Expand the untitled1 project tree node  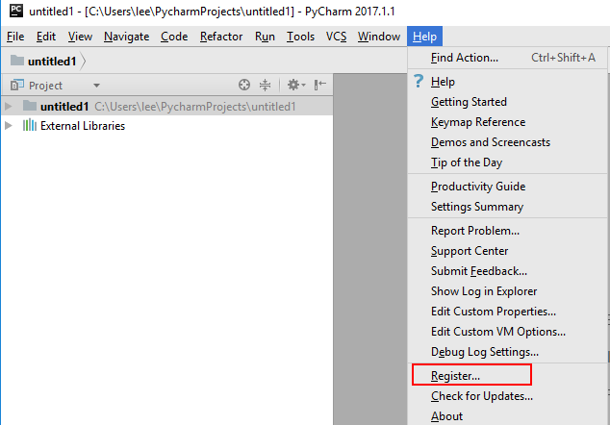point(8,106)
